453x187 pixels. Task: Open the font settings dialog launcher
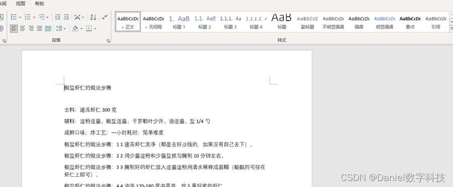[x=4, y=41]
